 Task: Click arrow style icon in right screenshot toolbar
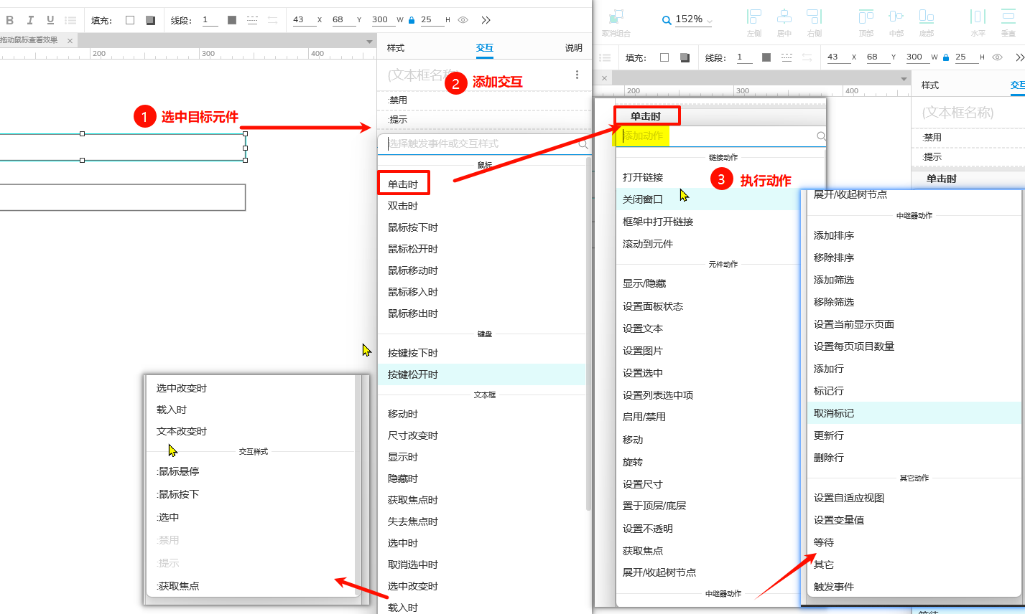click(807, 57)
